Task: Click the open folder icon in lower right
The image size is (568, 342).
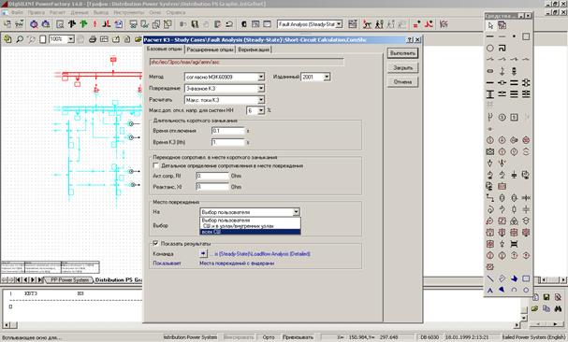Action: pyautogui.click(x=534, y=308)
